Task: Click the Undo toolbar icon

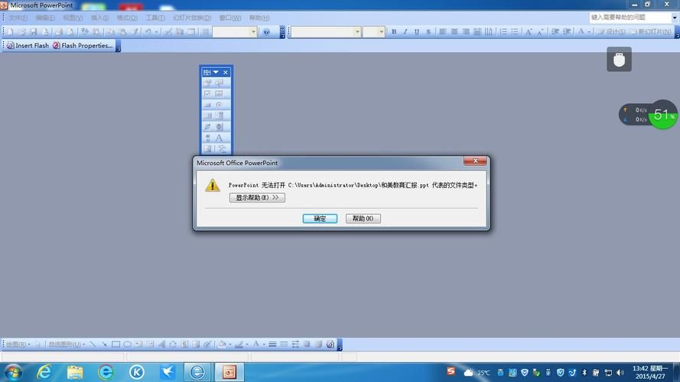Action: pos(148,31)
